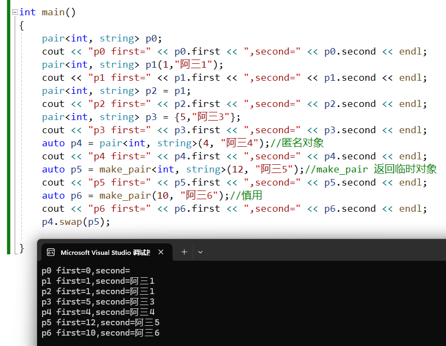Click console output 'p1 first=1,second=阿三1'
Image resolution: width=446 pixels, height=346 pixels.
98,281
